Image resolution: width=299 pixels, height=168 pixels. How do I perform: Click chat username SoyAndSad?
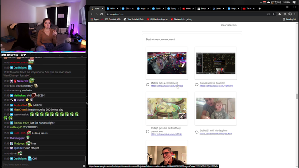21,105
